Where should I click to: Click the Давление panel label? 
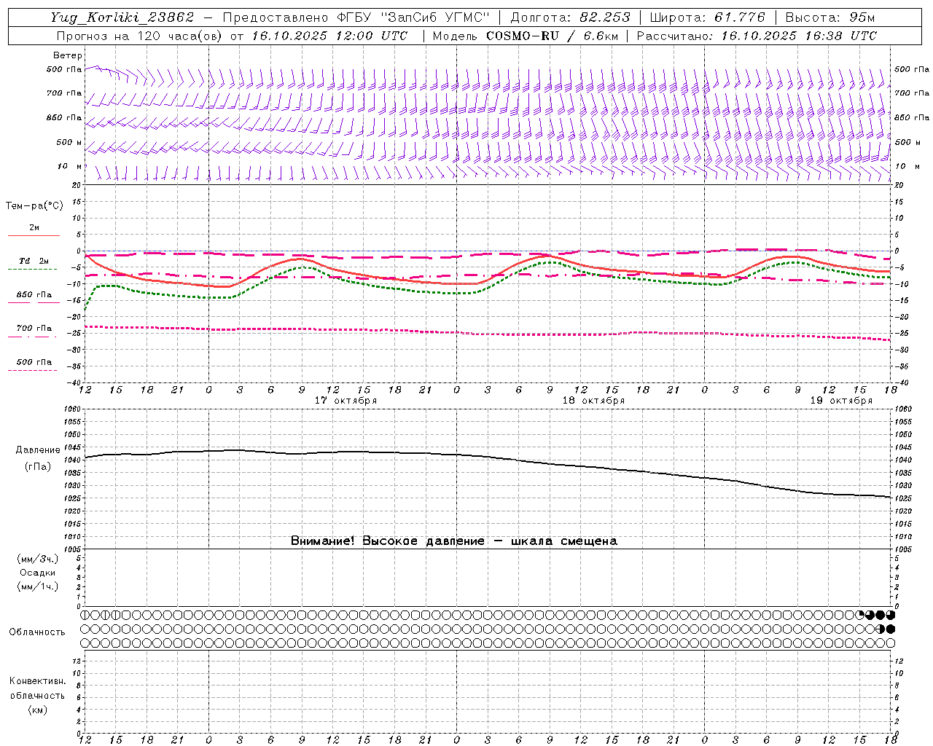pos(38,450)
